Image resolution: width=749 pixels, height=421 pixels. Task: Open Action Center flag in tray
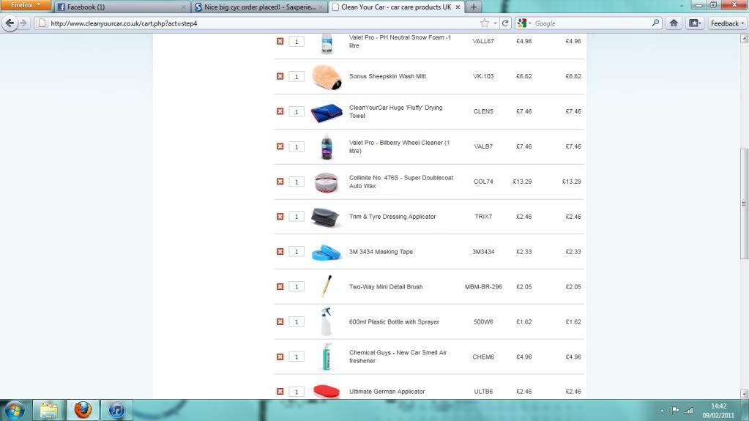pyautogui.click(x=675, y=410)
